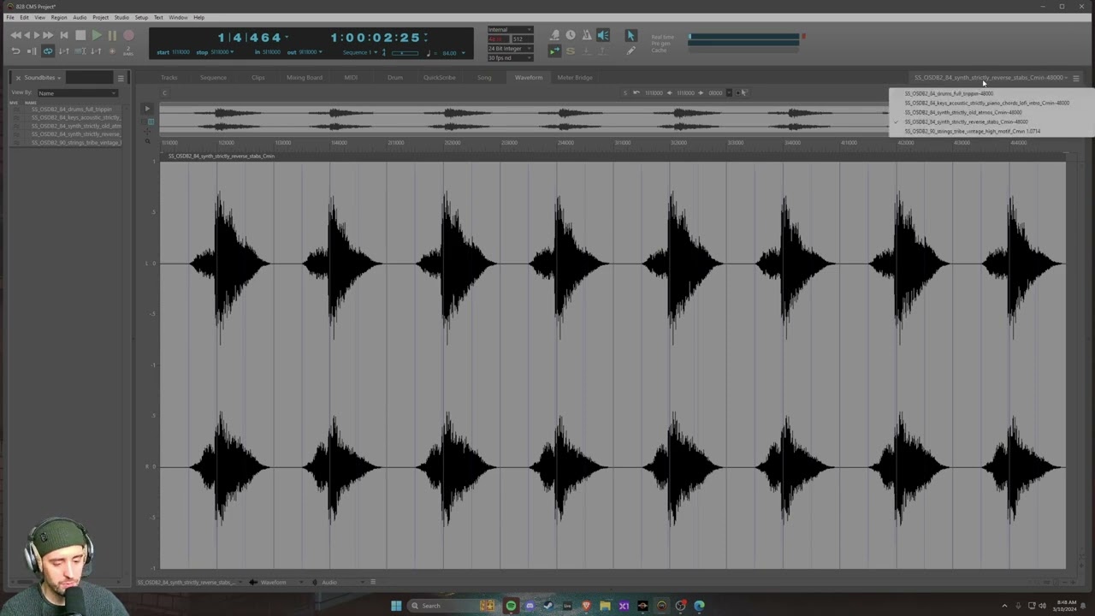Choose SS_OSDB2_84_drums_full_trippin-48000 from the soundbite list
Viewport: 1095px width, 616px height.
949,93
